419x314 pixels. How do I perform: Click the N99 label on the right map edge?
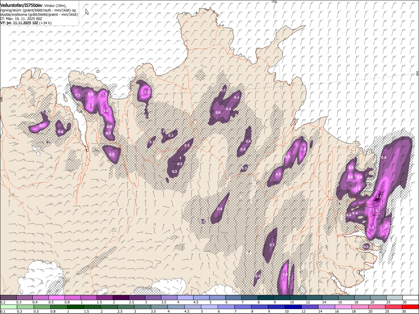[x=417, y=74]
